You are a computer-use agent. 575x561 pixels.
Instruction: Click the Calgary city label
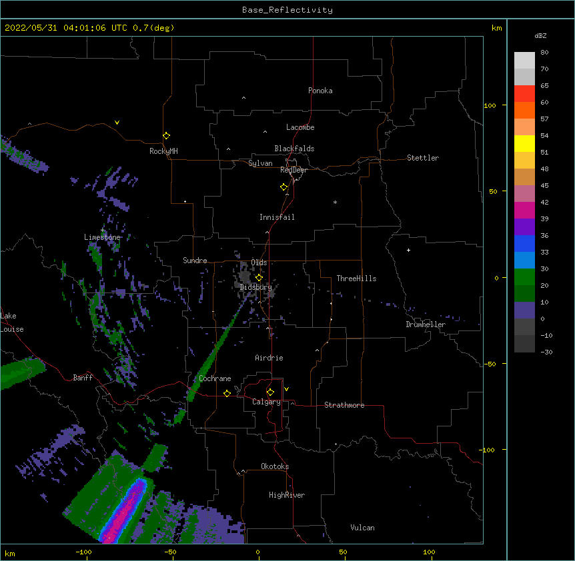point(266,402)
